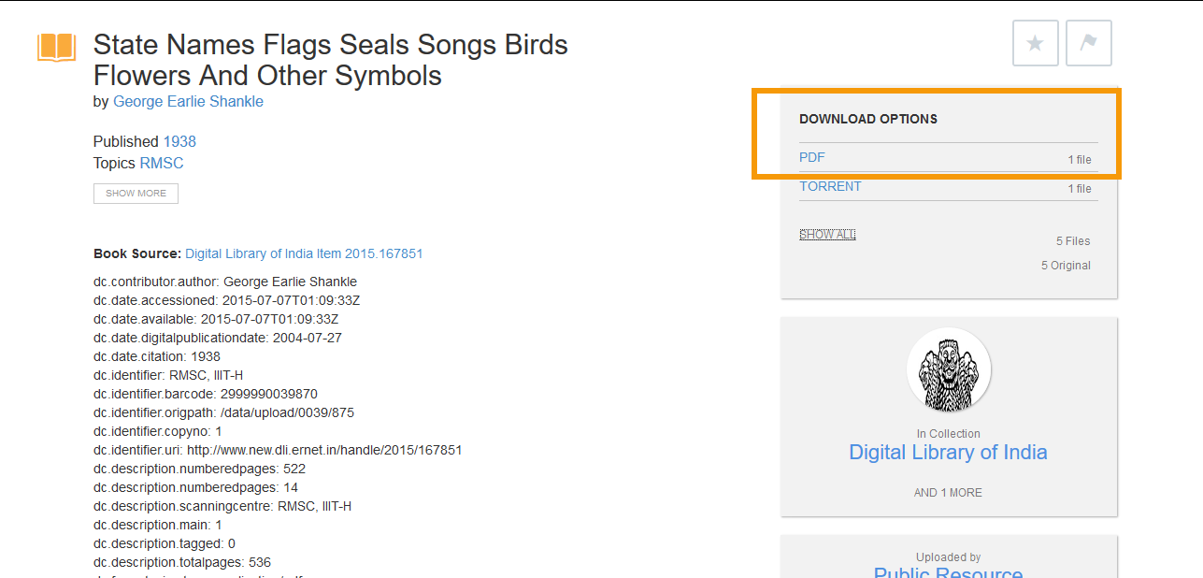The height and width of the screenshot is (578, 1203).
Task: Expand download list with SHOW ALL
Action: point(827,234)
